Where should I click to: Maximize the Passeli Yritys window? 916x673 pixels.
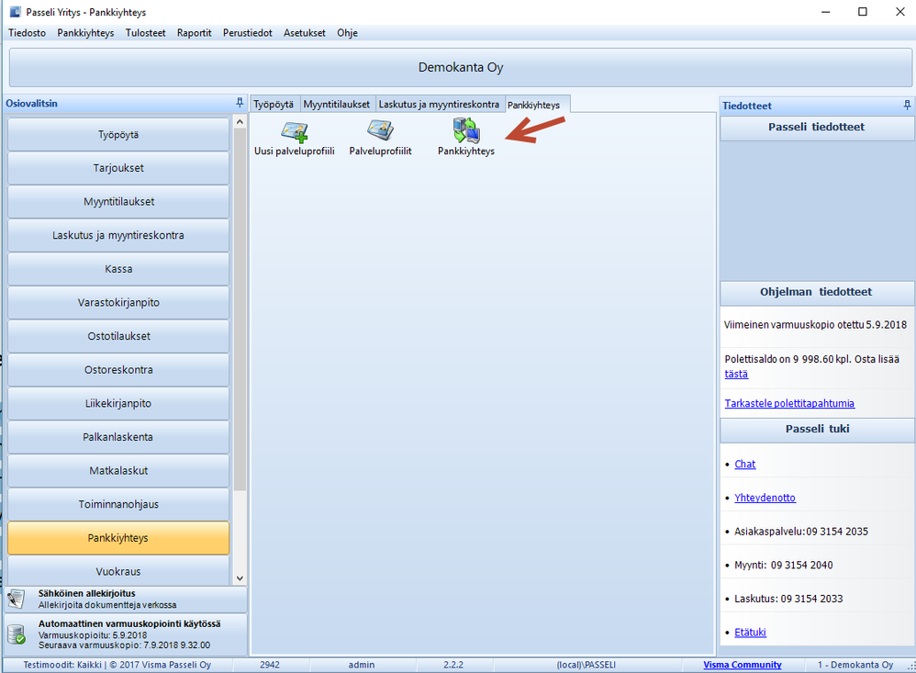862,12
